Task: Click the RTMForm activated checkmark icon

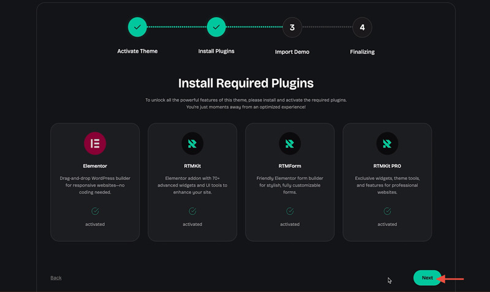Action: click(x=290, y=211)
